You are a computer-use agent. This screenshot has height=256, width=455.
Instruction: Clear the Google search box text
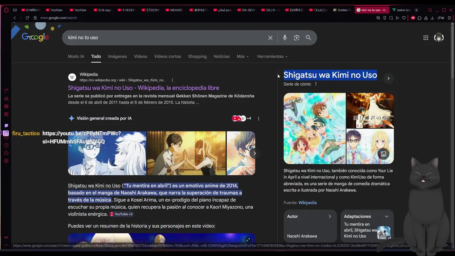tap(270, 38)
